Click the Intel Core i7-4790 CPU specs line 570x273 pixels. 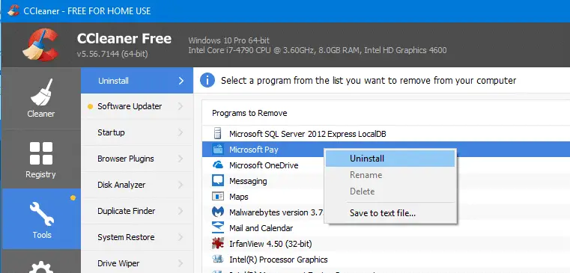(x=318, y=50)
